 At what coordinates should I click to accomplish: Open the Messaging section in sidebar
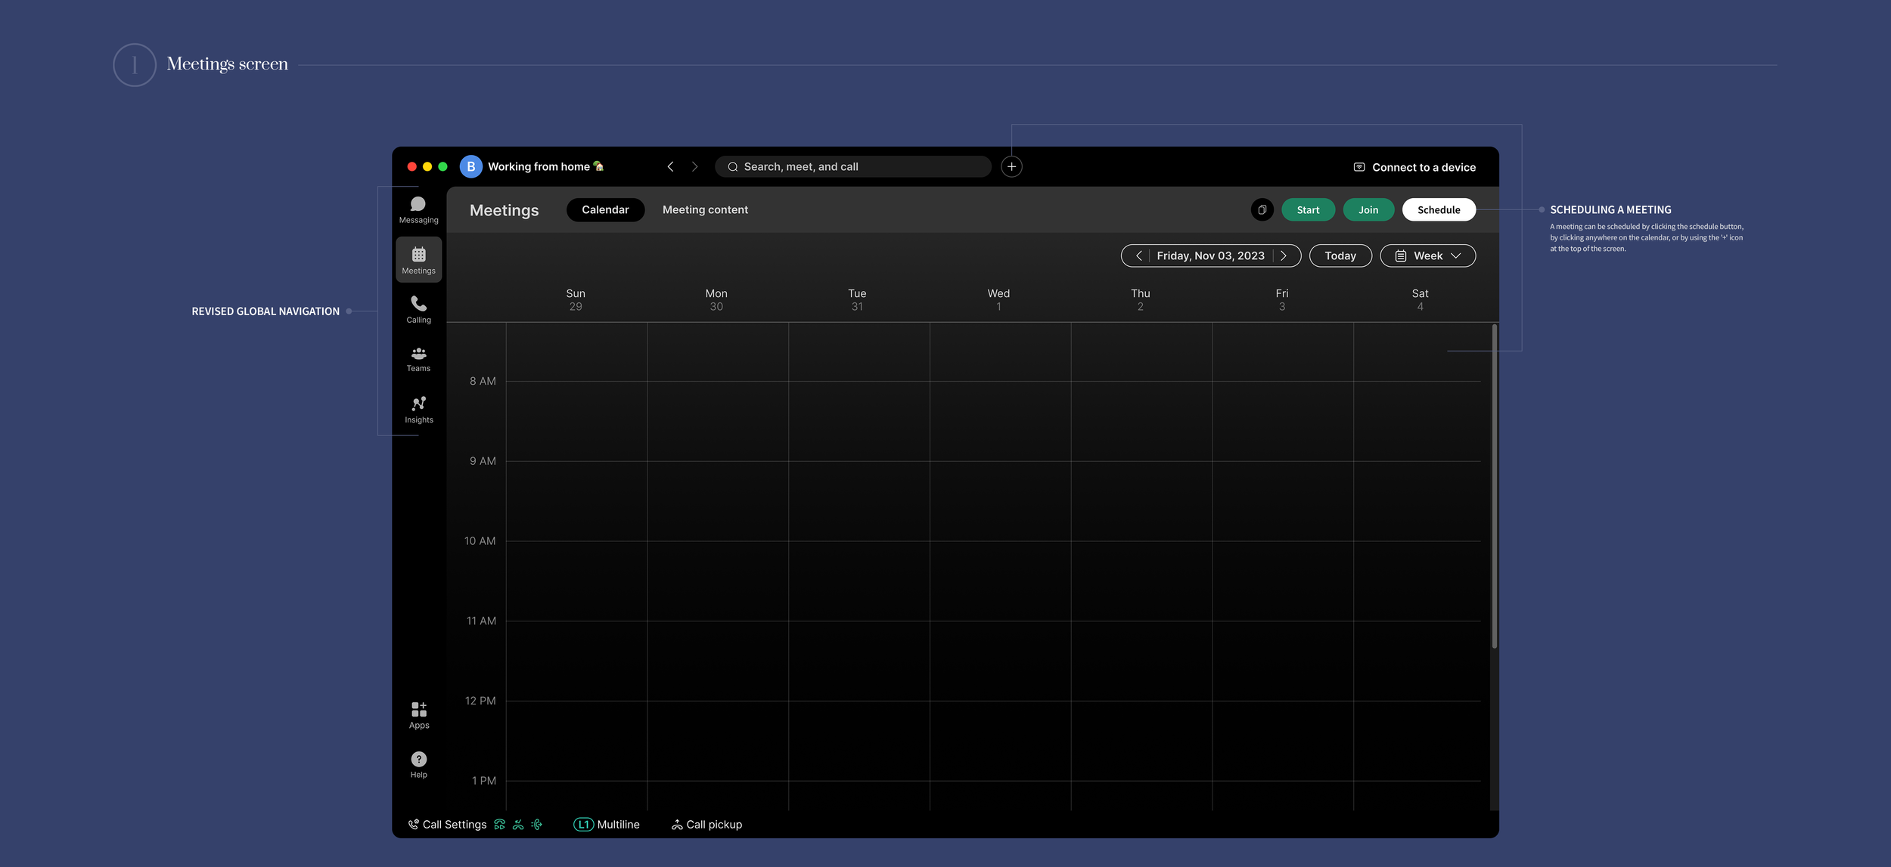418,210
